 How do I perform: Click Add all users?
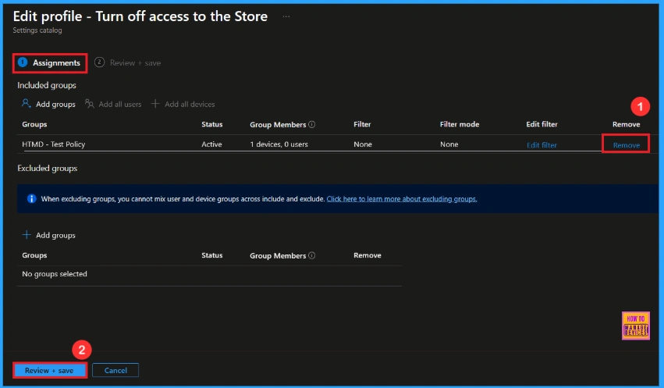click(x=120, y=104)
